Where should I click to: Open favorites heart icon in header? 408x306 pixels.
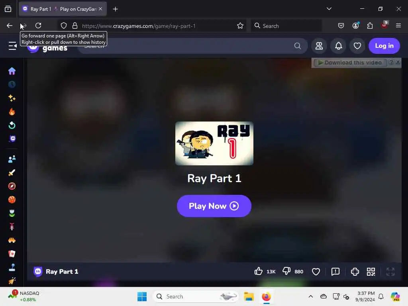pos(357,46)
